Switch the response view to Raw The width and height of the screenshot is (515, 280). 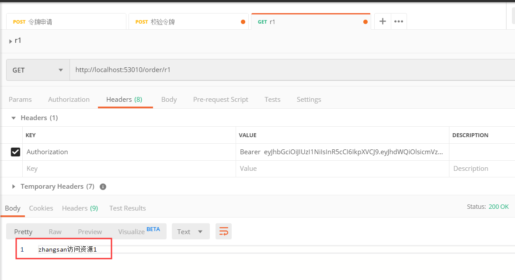[55, 231]
